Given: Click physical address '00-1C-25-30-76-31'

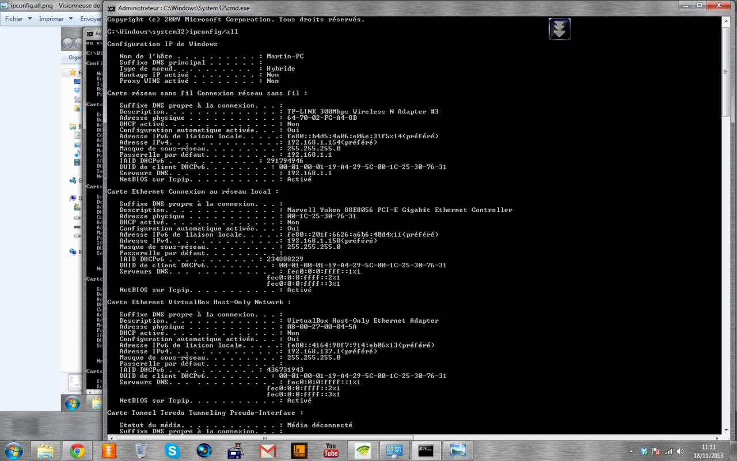Looking at the screenshot, I should (322, 216).
